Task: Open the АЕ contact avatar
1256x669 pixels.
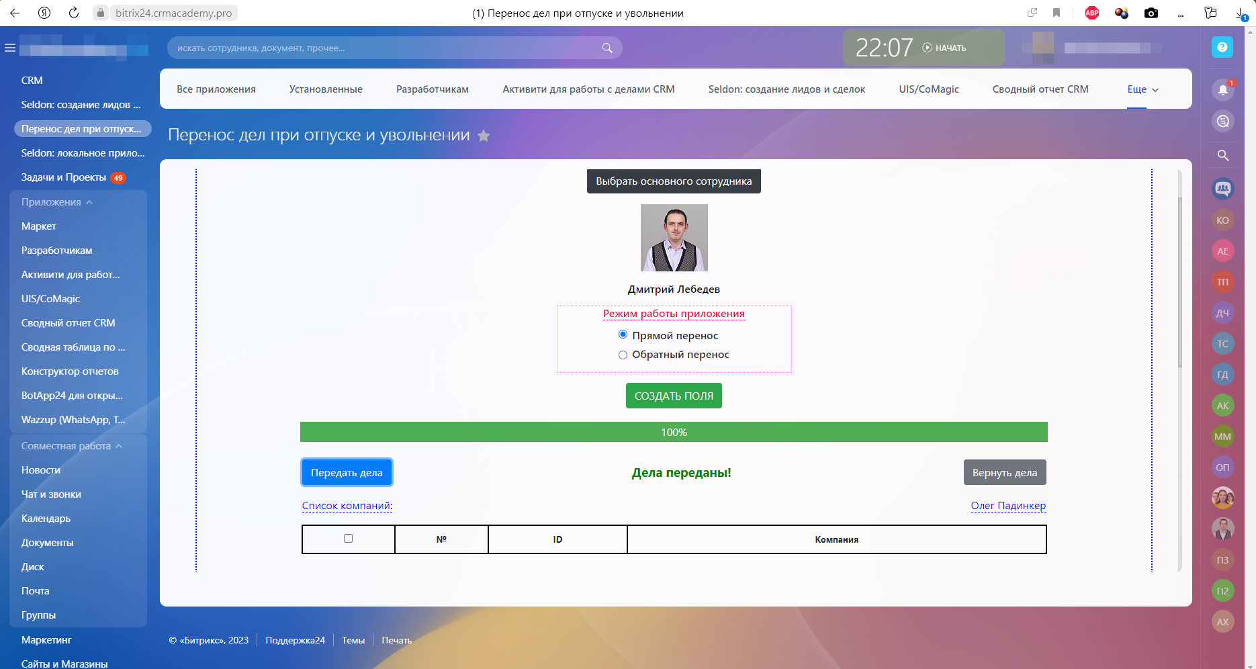Action: (x=1223, y=251)
